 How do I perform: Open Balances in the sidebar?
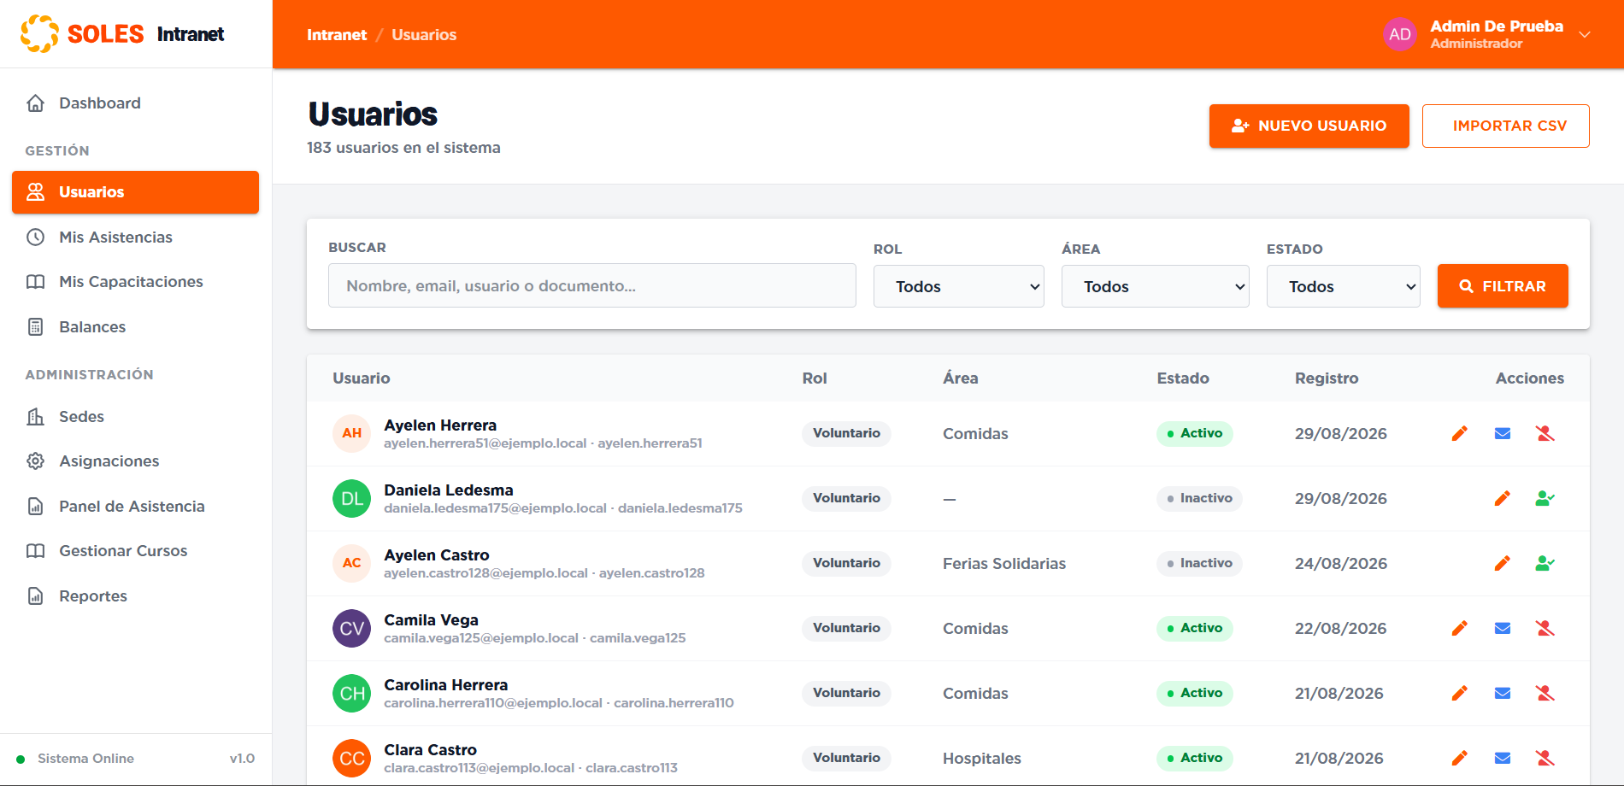click(x=135, y=327)
